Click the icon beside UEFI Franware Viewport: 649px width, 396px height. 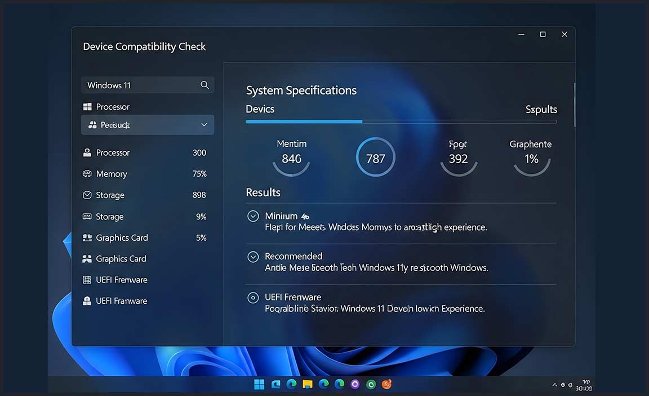point(87,301)
